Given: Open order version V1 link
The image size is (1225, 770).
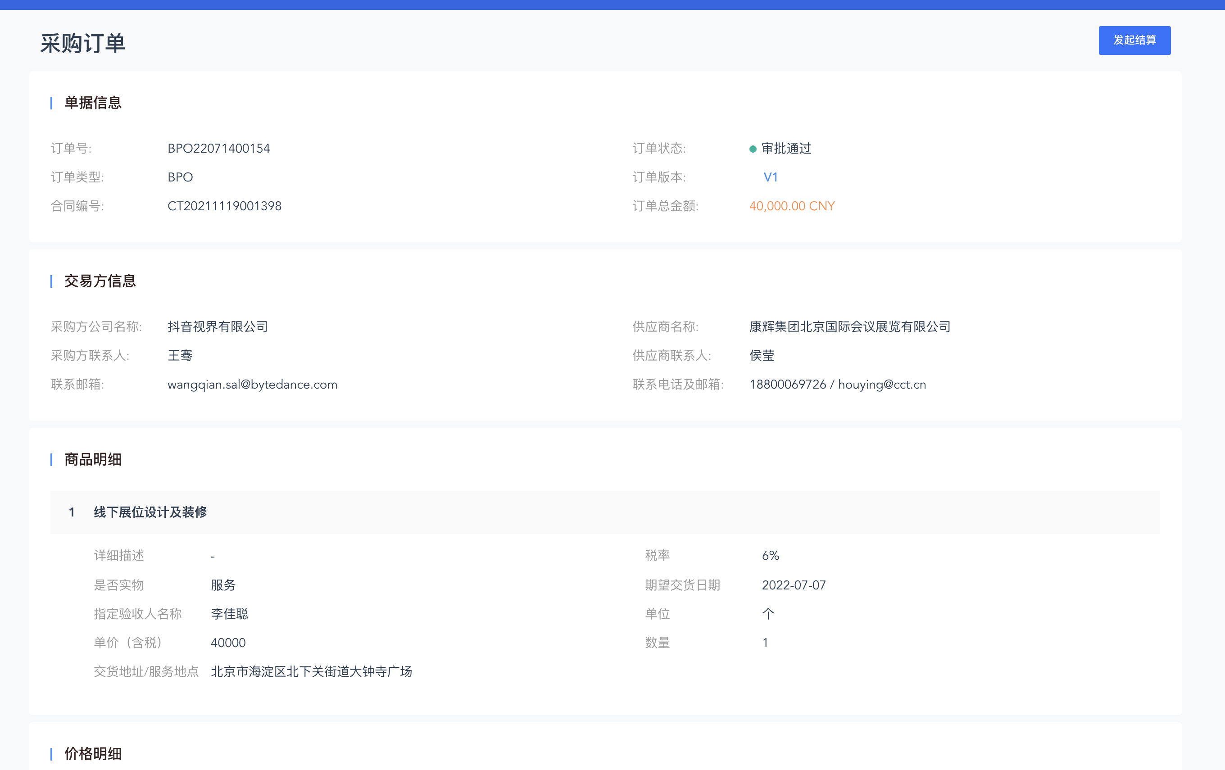Looking at the screenshot, I should point(770,177).
